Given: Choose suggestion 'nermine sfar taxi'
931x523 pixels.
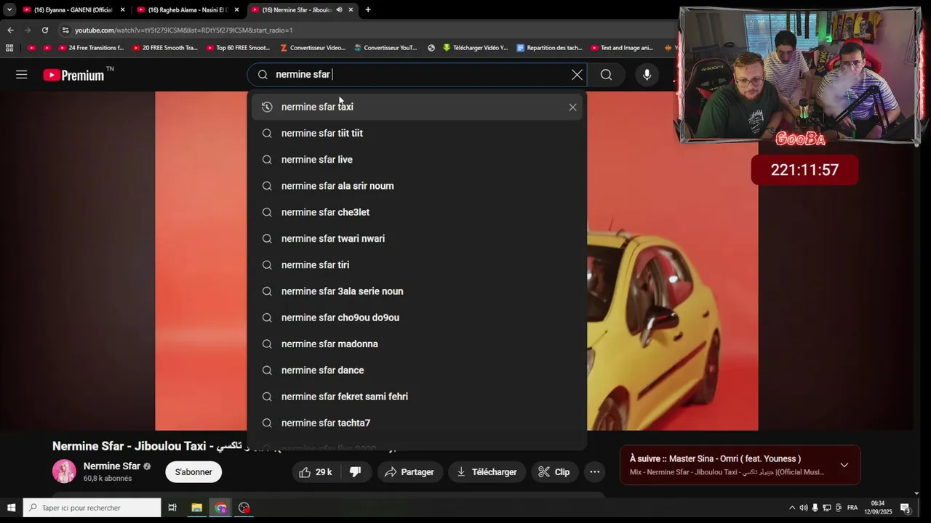Looking at the screenshot, I should [416, 107].
